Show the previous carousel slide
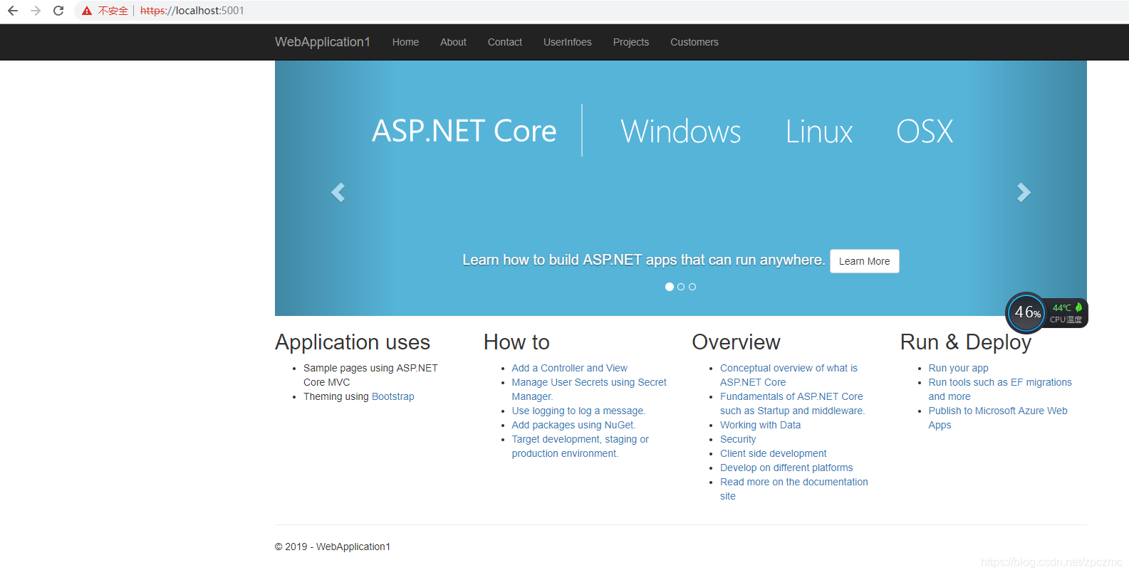The width and height of the screenshot is (1129, 575). point(338,192)
